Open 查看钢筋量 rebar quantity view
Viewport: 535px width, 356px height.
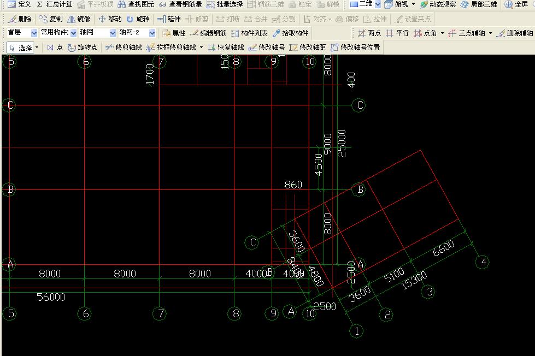(x=180, y=4)
